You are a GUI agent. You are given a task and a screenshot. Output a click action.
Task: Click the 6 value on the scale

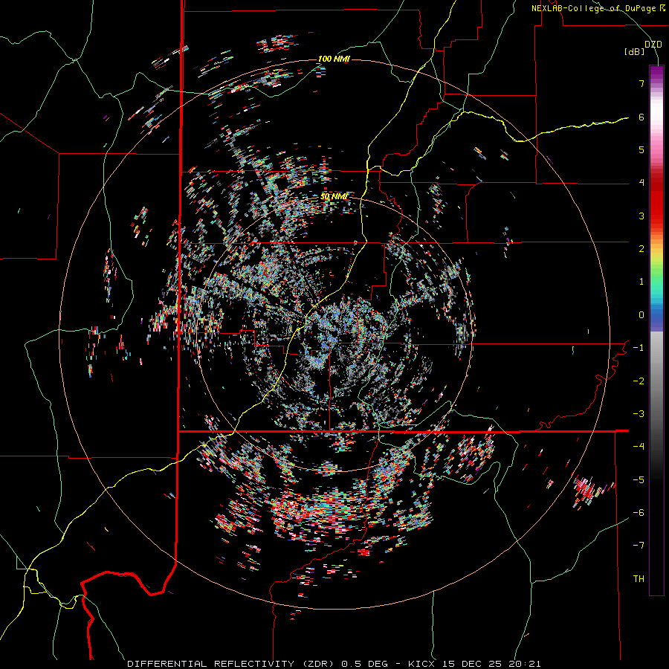(641, 117)
